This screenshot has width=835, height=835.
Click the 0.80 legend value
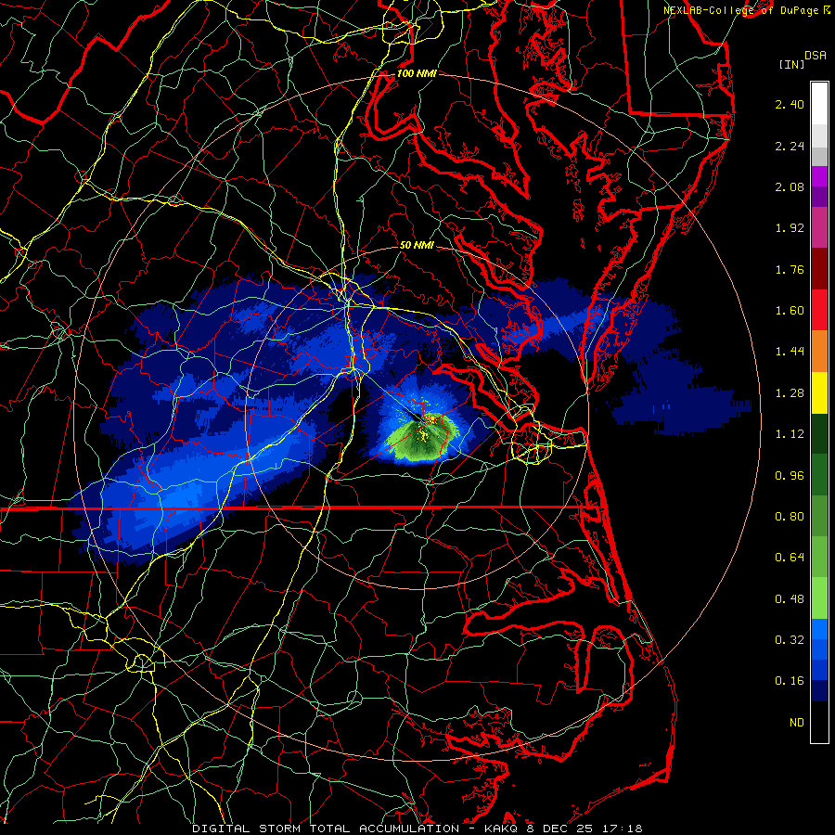point(790,517)
